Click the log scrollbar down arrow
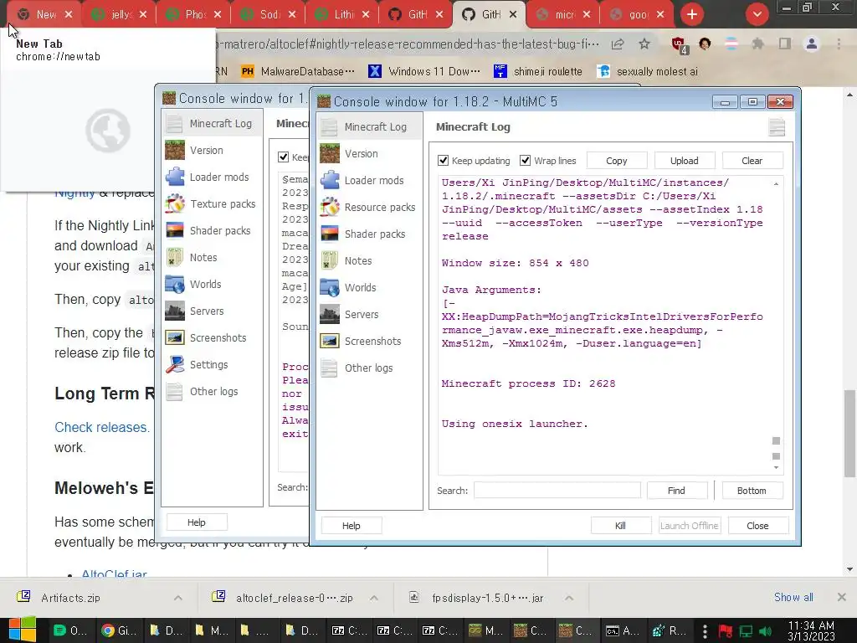This screenshot has height=643, width=857. point(776,468)
